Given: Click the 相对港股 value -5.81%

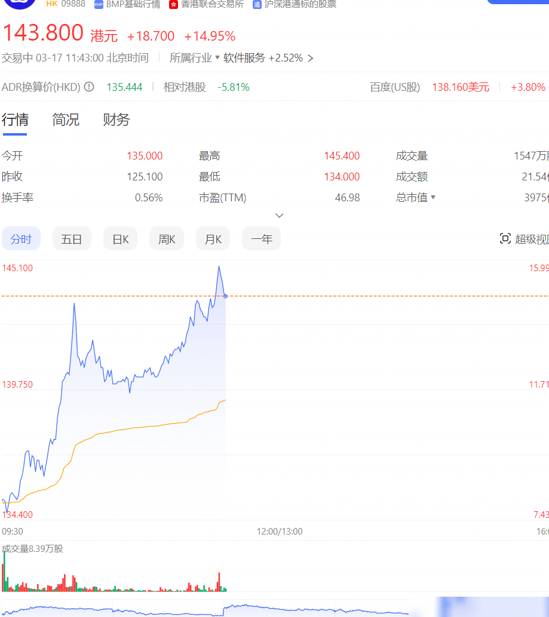Looking at the screenshot, I should tap(234, 87).
